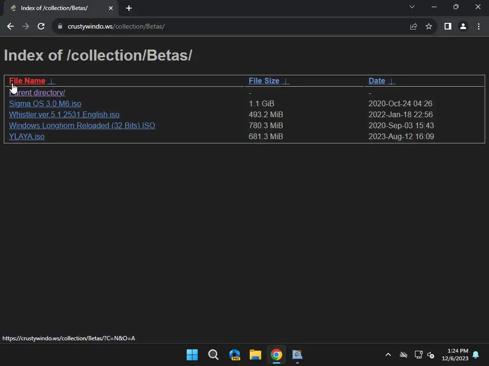Open network status tray icon
The image size is (489, 366).
point(418,355)
